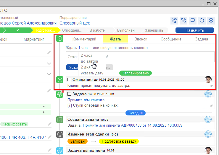Click the outgoing call phone icon
The image size is (219, 155).
tap(183, 20)
